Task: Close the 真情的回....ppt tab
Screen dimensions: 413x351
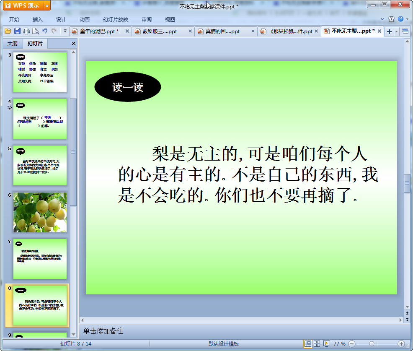Action: click(x=253, y=31)
